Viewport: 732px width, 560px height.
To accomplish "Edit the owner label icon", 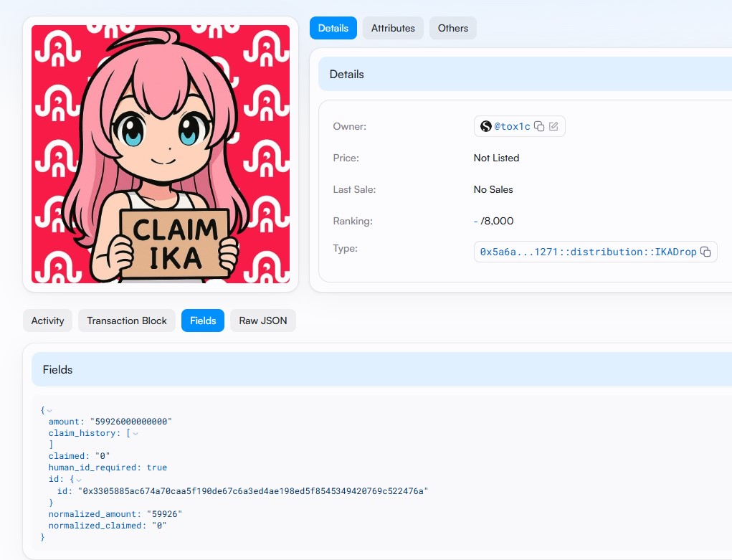I will coord(553,127).
